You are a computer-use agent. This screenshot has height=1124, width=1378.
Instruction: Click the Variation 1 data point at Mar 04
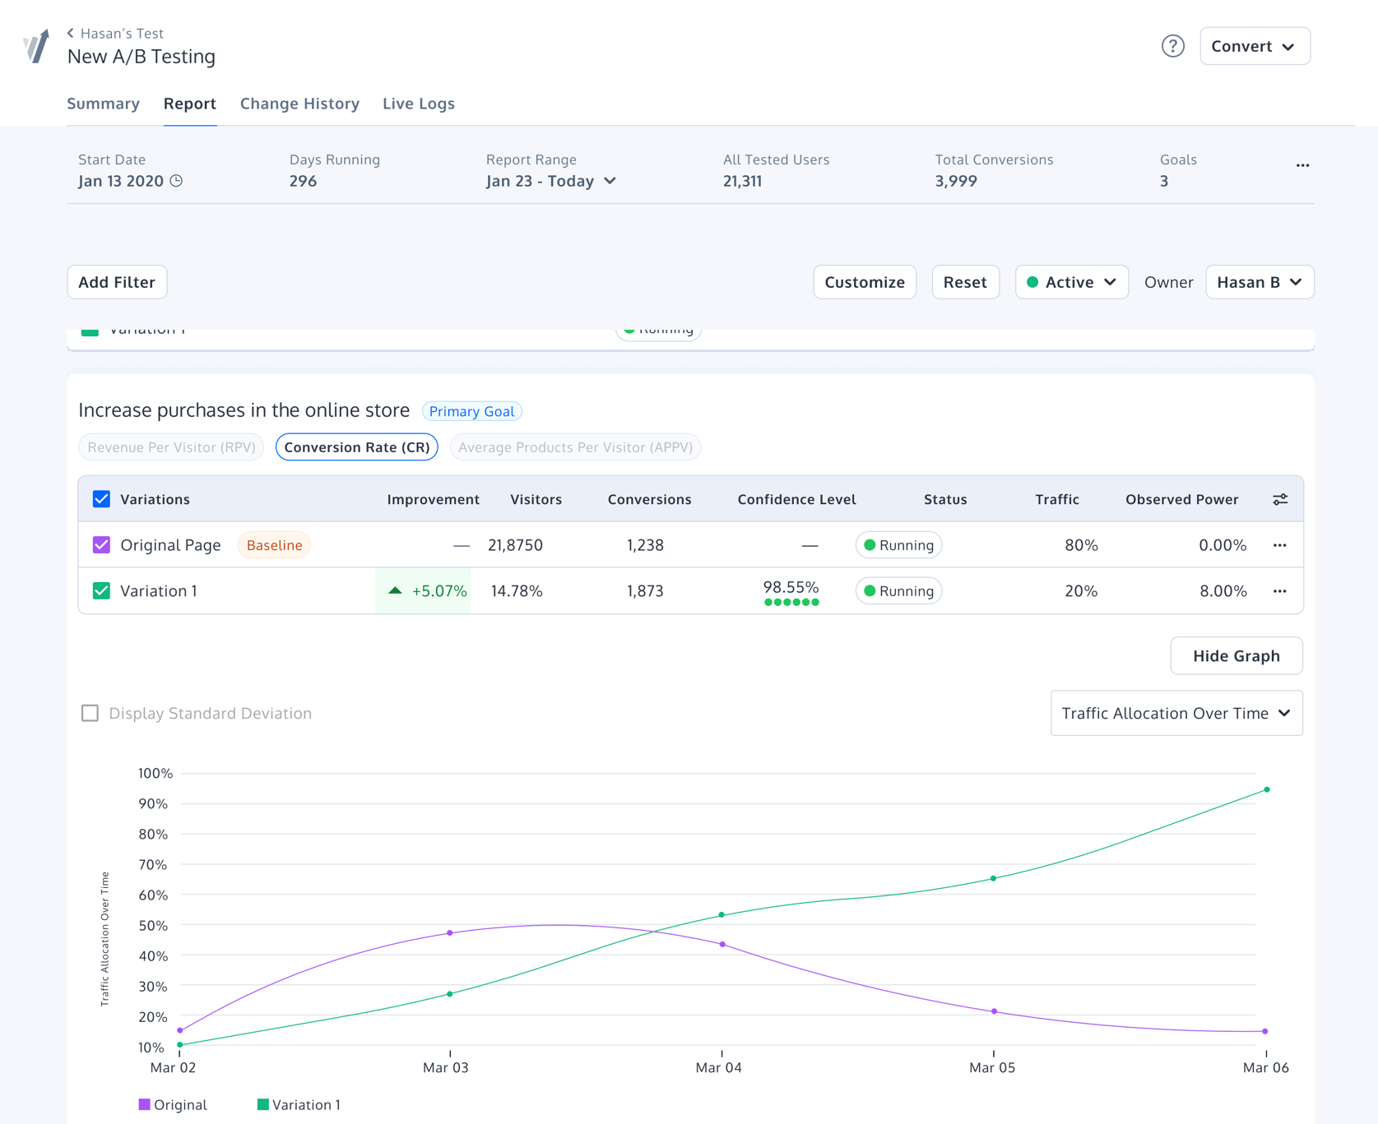coord(721,913)
